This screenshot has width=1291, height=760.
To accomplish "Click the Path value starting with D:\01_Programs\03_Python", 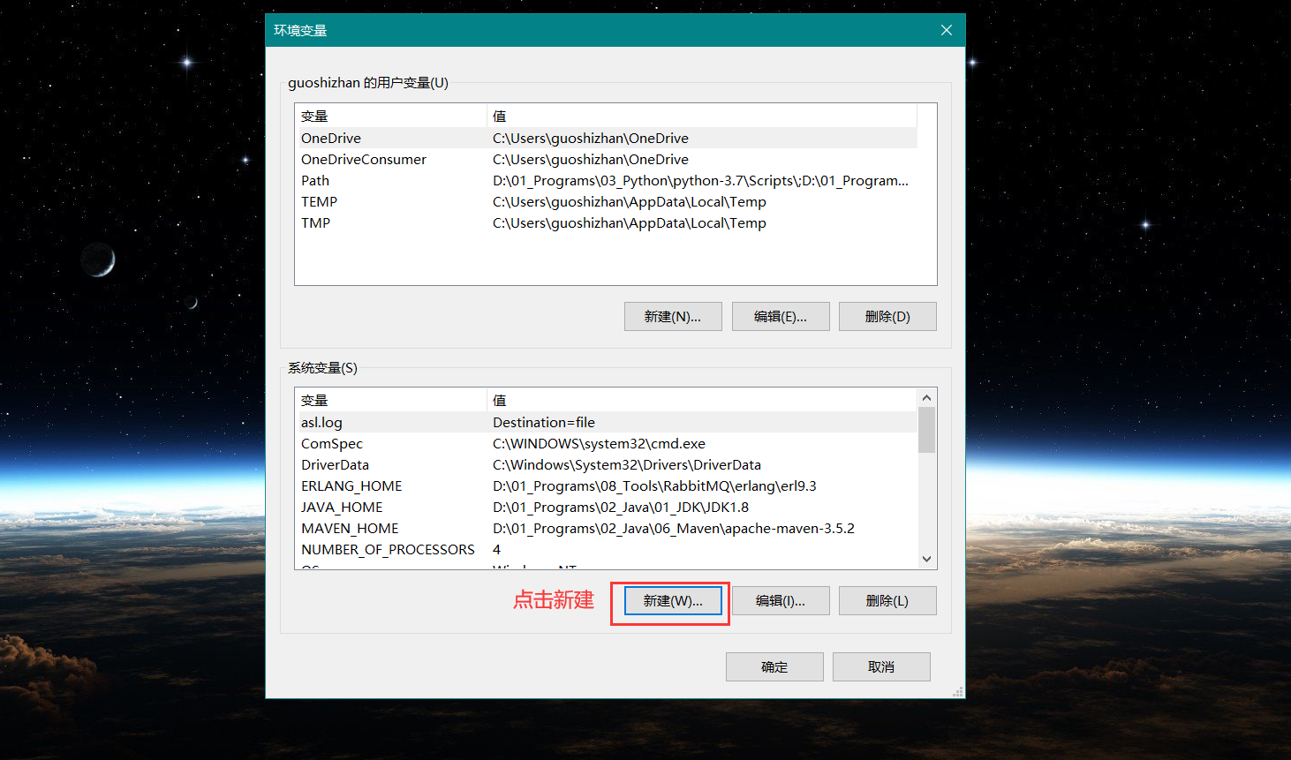I will click(x=700, y=181).
